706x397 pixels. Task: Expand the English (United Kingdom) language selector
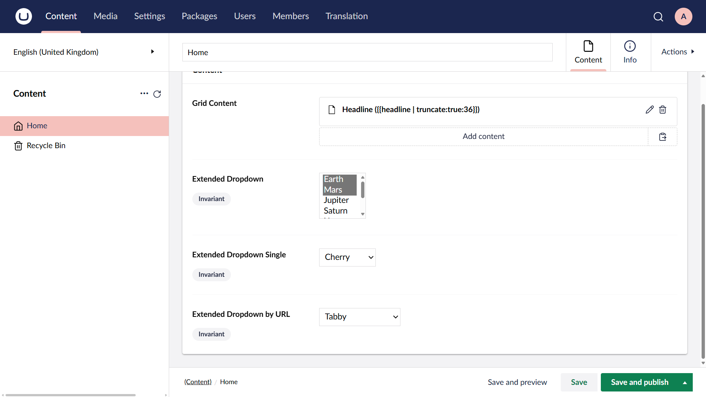coord(153,51)
